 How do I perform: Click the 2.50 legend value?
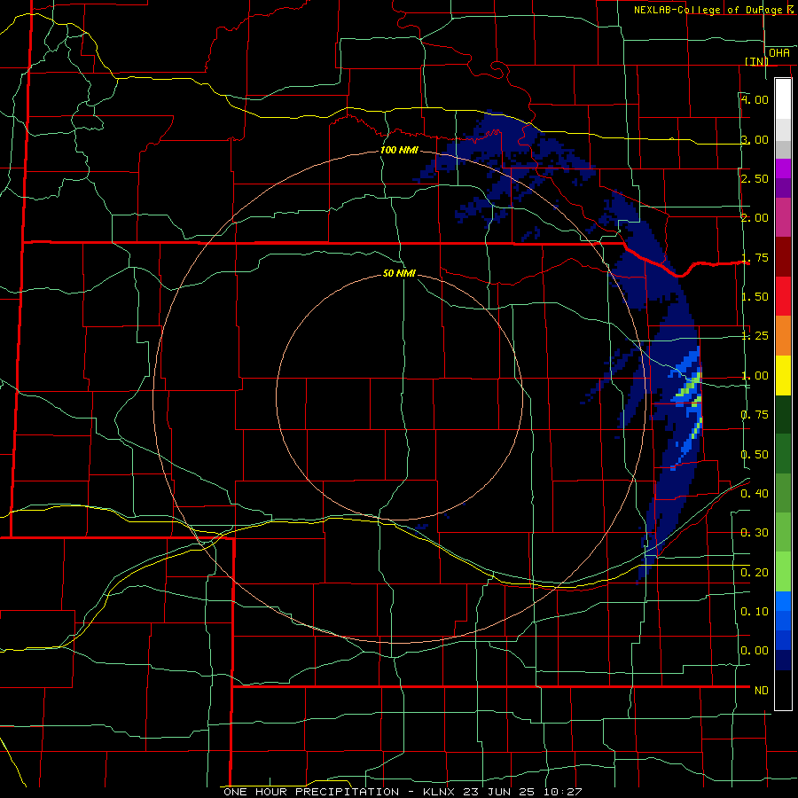[x=755, y=178]
